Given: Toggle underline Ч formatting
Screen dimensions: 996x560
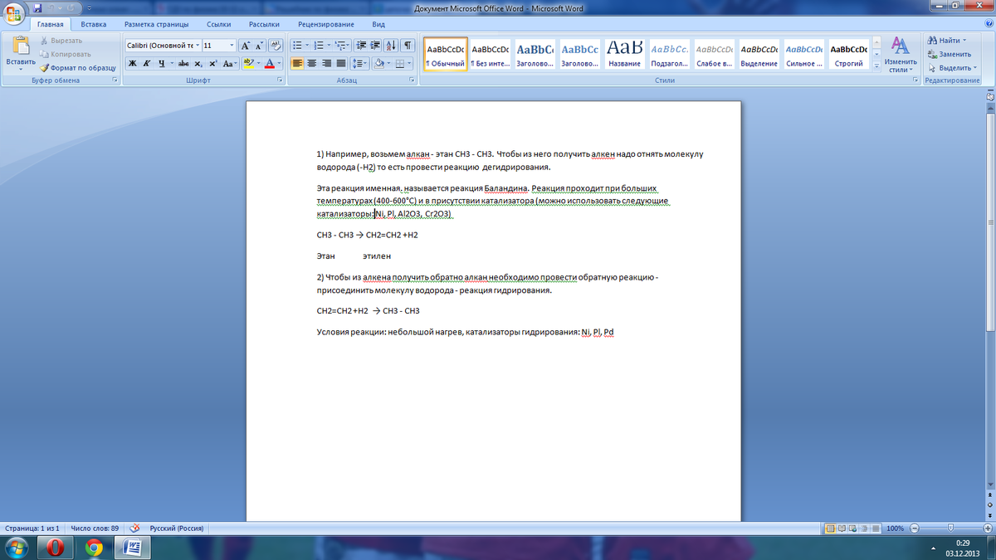Looking at the screenshot, I should (160, 64).
